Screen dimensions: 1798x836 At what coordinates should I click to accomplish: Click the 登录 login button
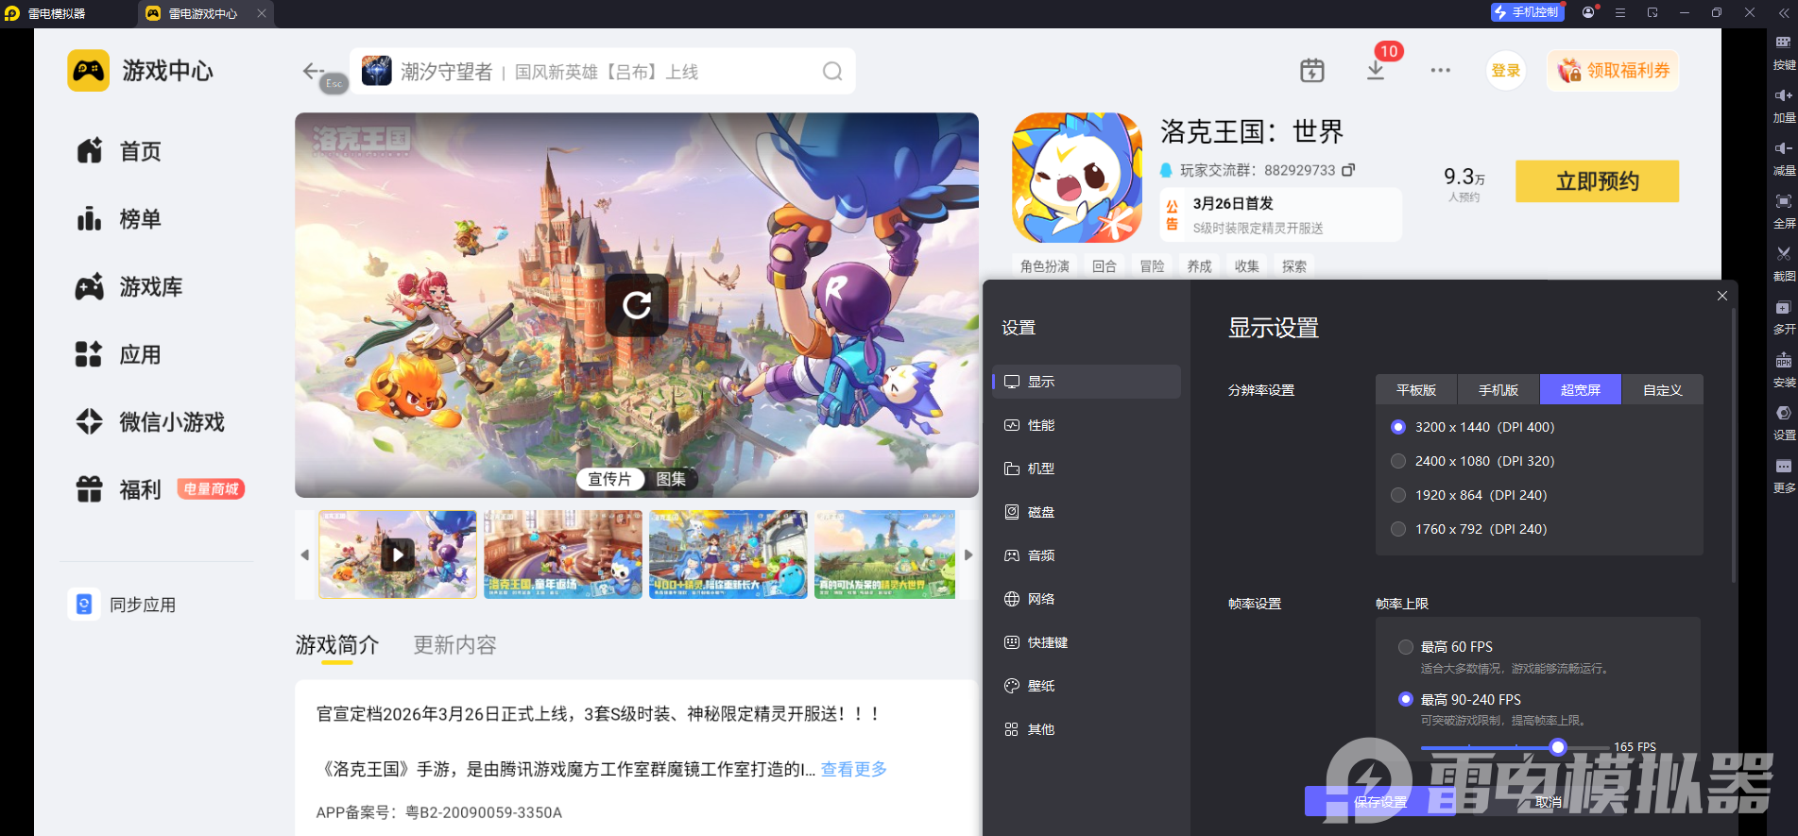pos(1506,71)
